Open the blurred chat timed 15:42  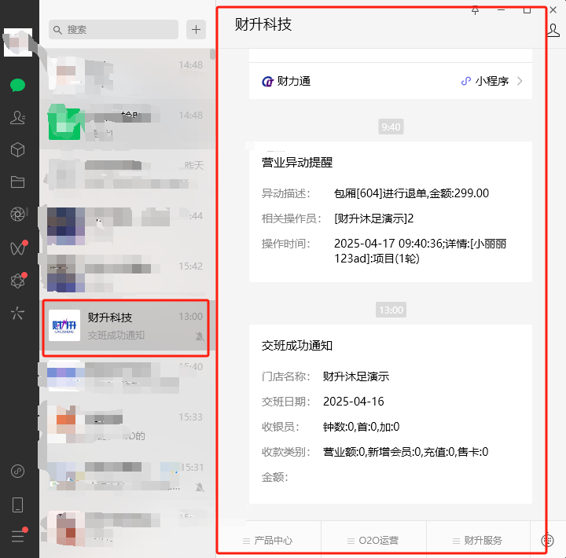coord(126,273)
